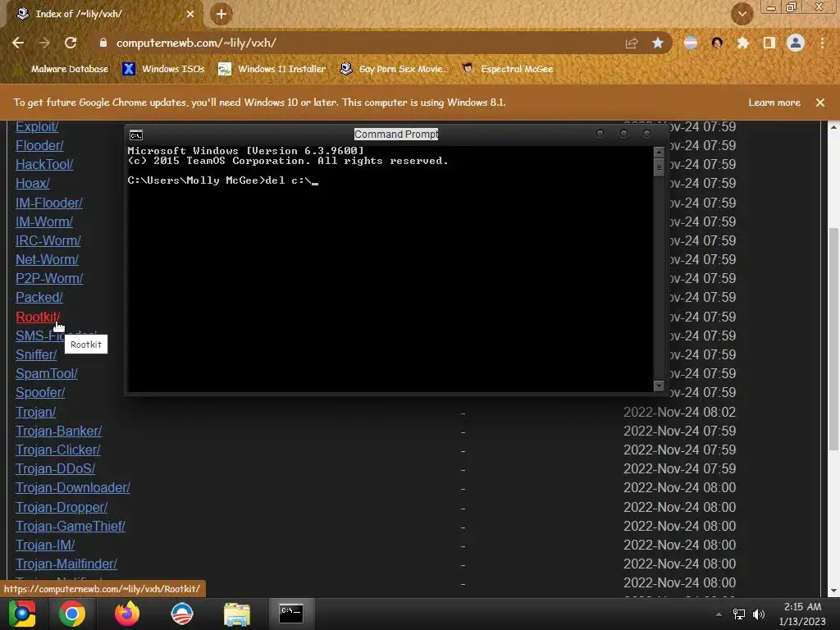Open the Trojan-Banker/ directory link
This screenshot has width=840, height=630.
coord(58,431)
